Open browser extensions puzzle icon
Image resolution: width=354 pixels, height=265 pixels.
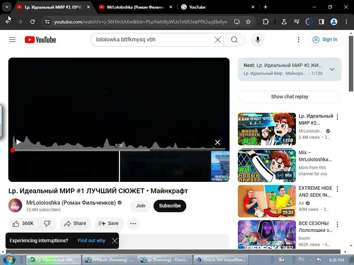coord(266,22)
